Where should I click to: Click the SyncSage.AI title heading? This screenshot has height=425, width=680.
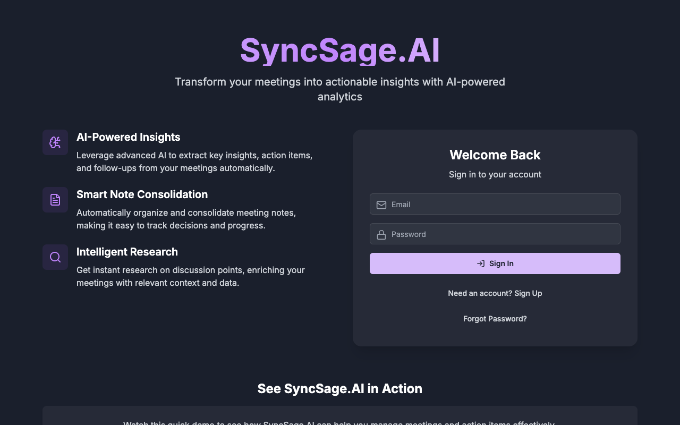point(340,50)
